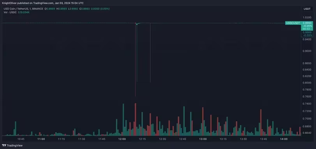Viewport: 316px width, 149px height.
Task: Click the 13:15 time axis label
Action: point(223,139)
